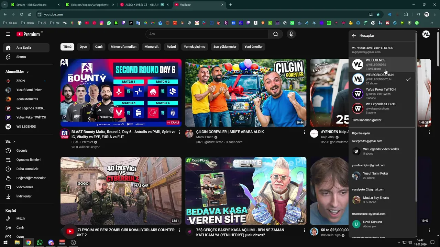Open Videolarınız in sidebar
This screenshot has height=247, width=440.
(x=26, y=187)
